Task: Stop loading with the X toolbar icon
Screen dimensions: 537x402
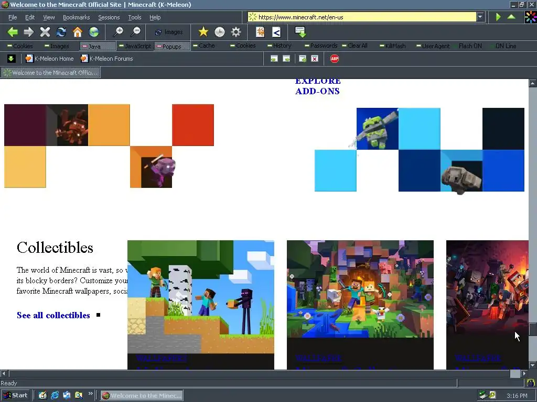Action: click(x=45, y=32)
